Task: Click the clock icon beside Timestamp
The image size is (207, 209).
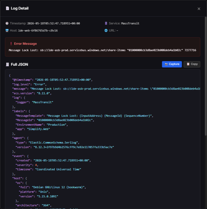Action: pyautogui.click(x=7, y=23)
